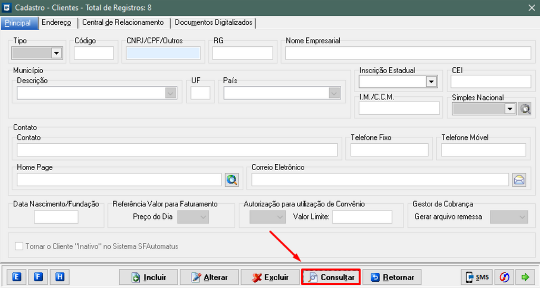This screenshot has width=540, height=288.
Task: Open the Documentos Digitalizados tab
Action: [214, 23]
